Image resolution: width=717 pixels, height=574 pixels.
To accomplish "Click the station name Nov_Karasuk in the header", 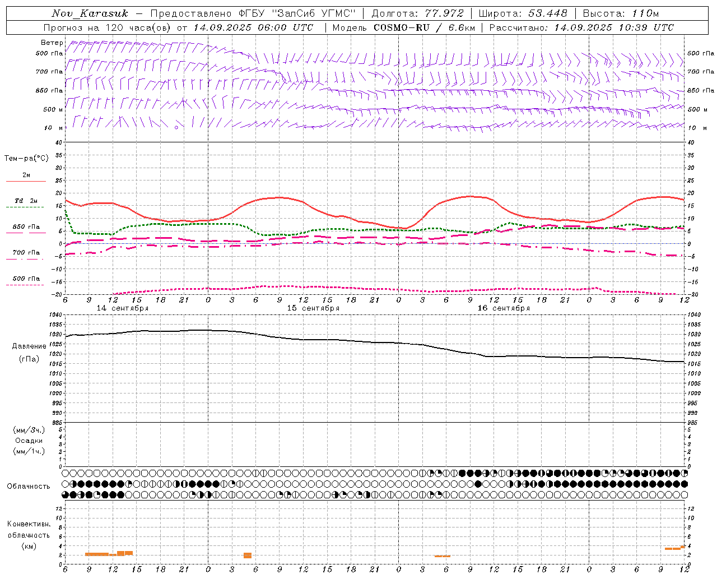I will 90,13.
